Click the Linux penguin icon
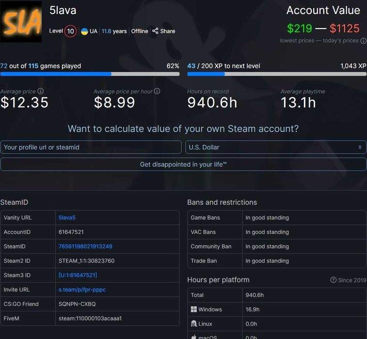Image resolution: width=367 pixels, height=339 pixels. (x=194, y=324)
